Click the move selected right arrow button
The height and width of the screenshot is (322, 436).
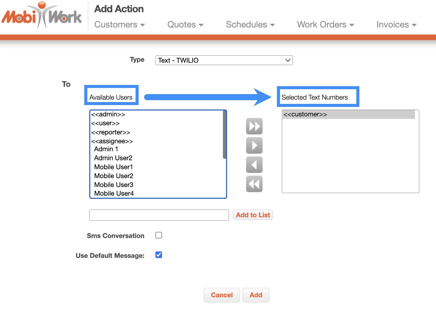click(x=254, y=145)
